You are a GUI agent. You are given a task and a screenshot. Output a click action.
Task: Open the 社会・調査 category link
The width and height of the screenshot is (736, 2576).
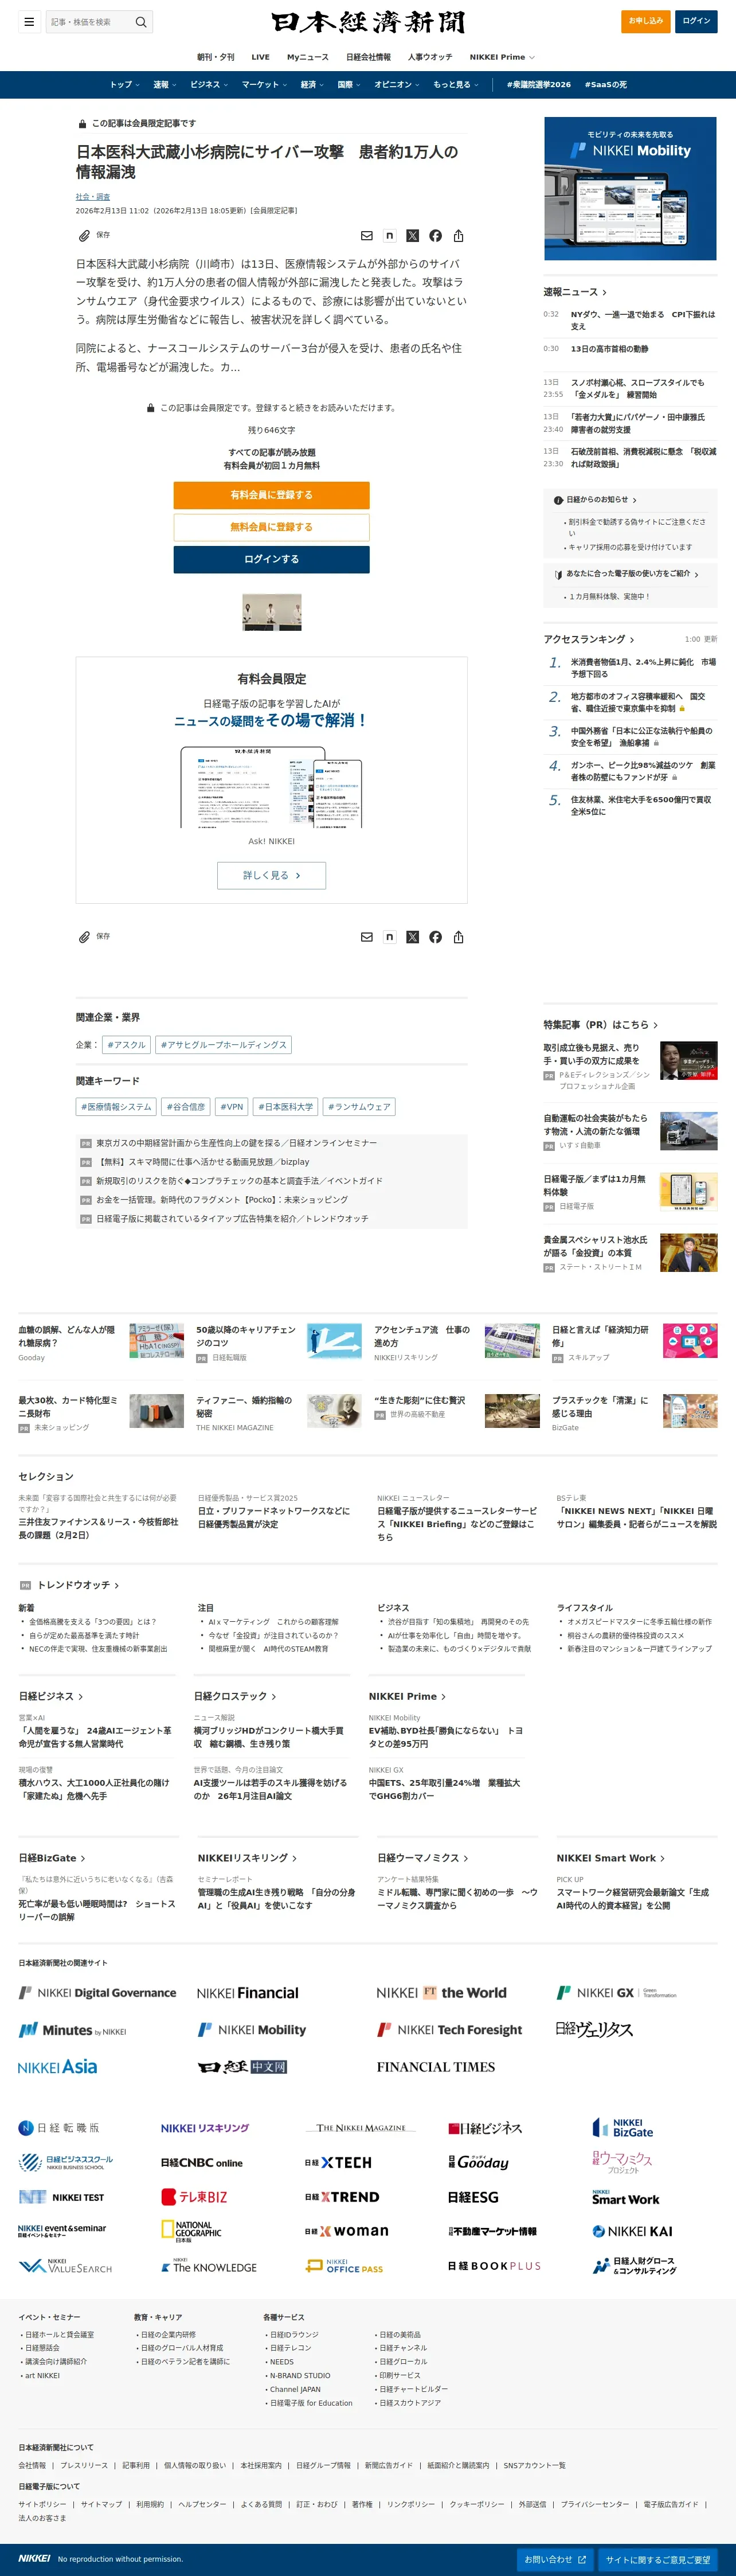(x=93, y=197)
